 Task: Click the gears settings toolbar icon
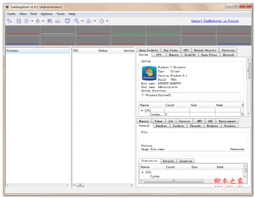coord(9,21)
